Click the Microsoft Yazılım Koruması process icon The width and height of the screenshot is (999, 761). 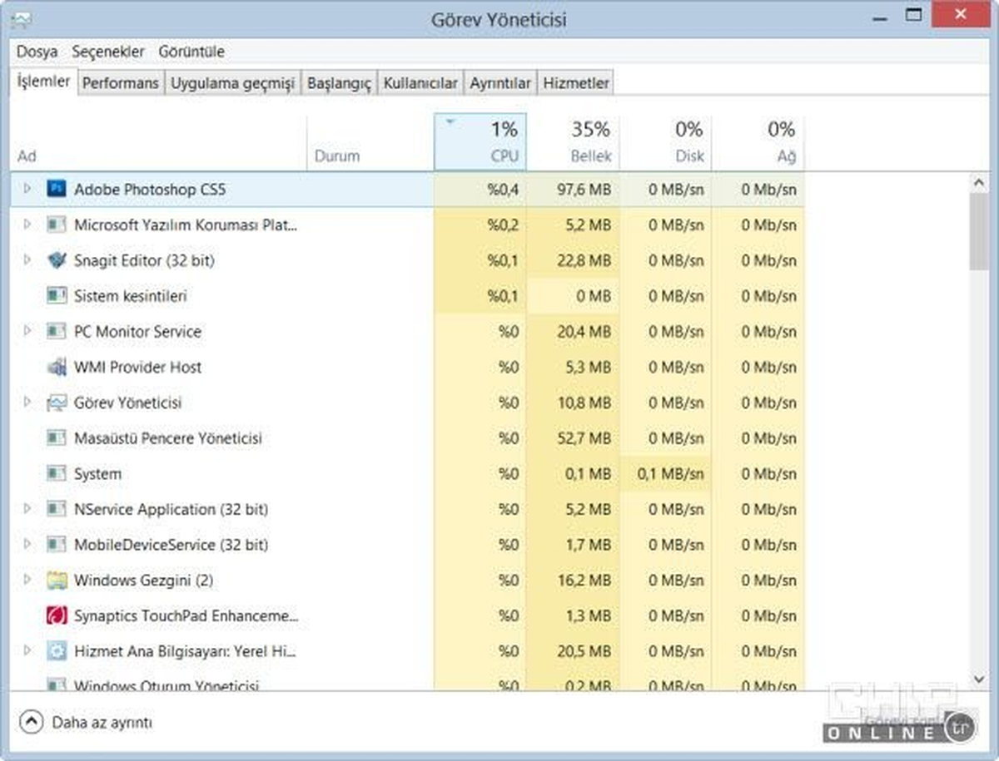click(x=57, y=225)
